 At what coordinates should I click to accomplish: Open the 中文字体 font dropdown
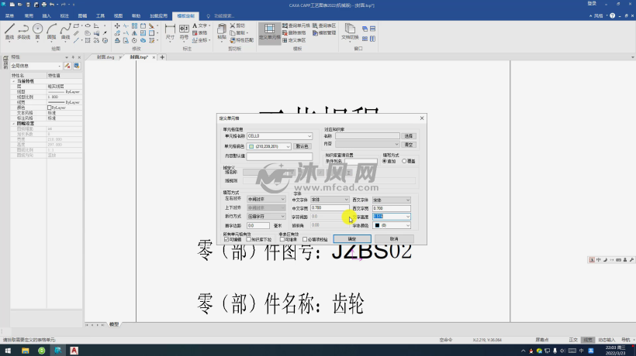click(346, 200)
